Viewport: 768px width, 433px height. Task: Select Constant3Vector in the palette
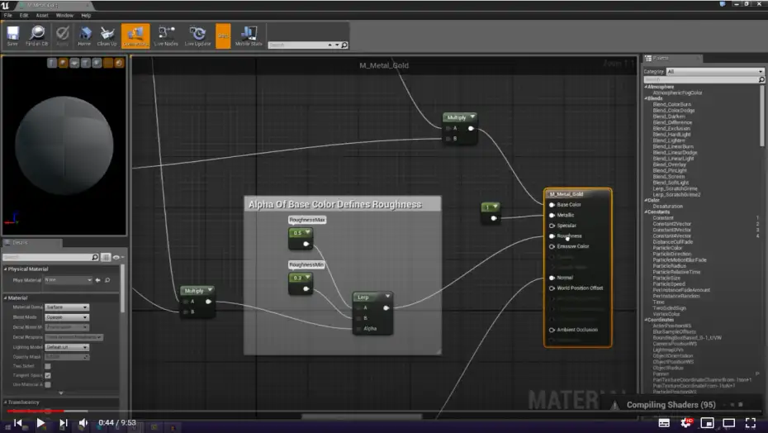(x=671, y=230)
